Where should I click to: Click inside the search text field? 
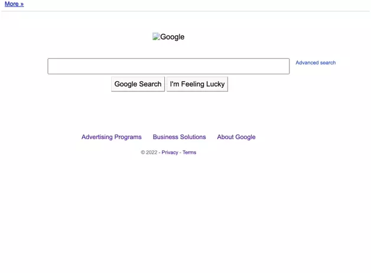coord(168,66)
